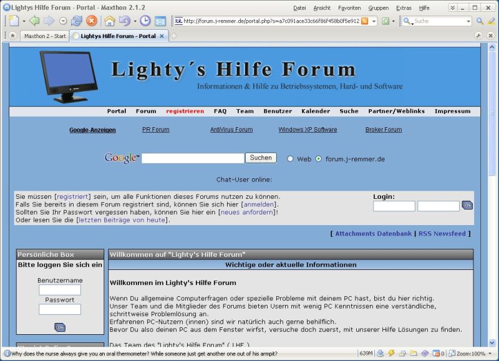This screenshot has height=361, width=499.
Task: Open the Home page icon
Action: (110, 21)
